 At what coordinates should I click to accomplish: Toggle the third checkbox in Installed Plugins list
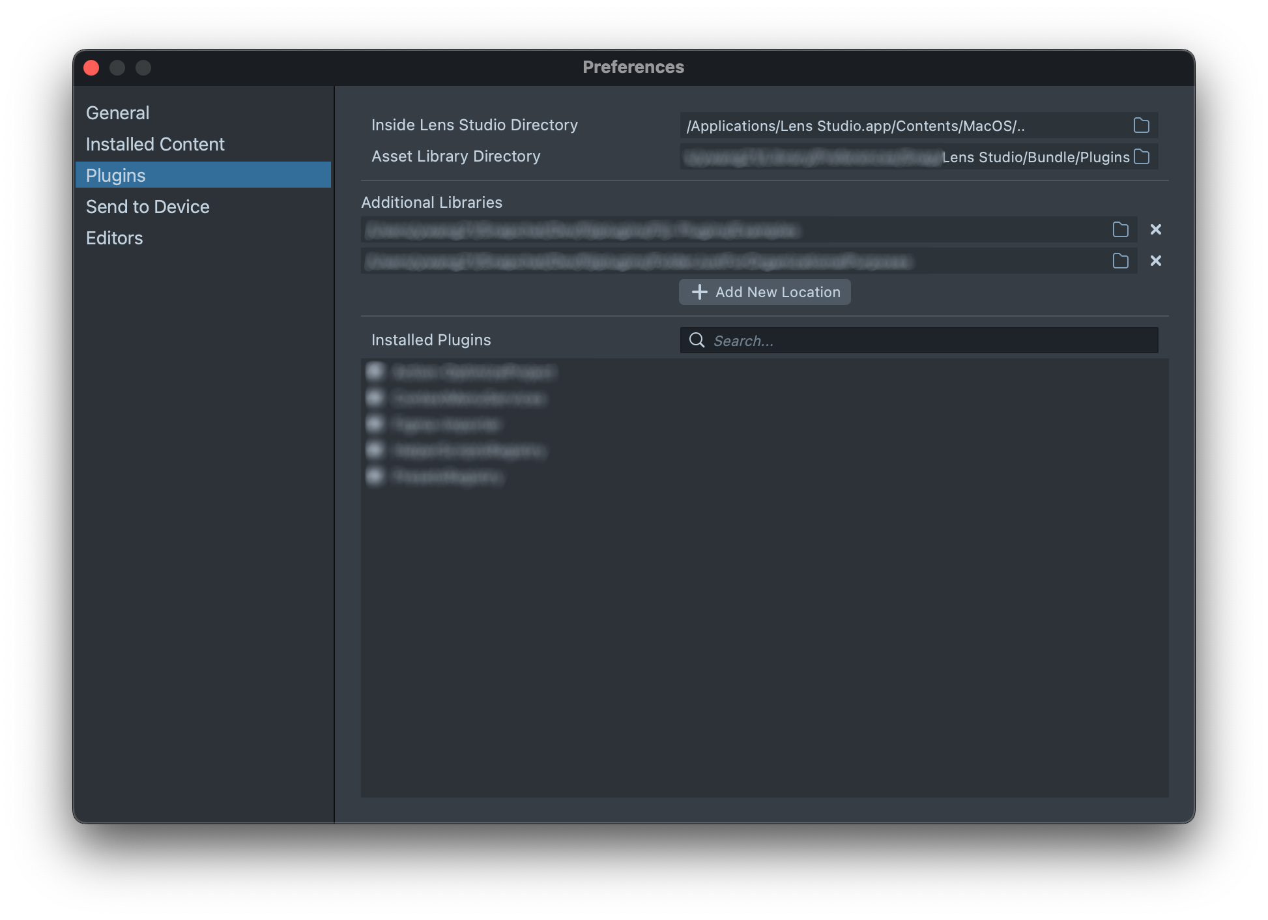pyautogui.click(x=375, y=424)
